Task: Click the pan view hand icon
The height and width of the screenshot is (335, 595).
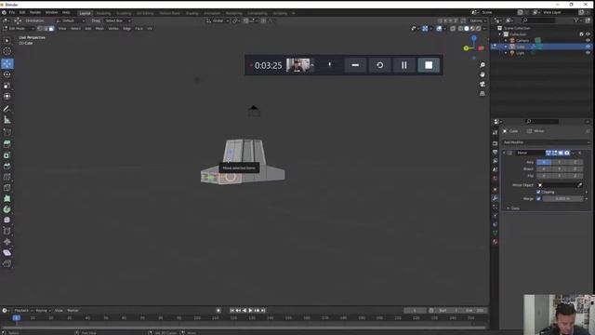Action: 483,74
